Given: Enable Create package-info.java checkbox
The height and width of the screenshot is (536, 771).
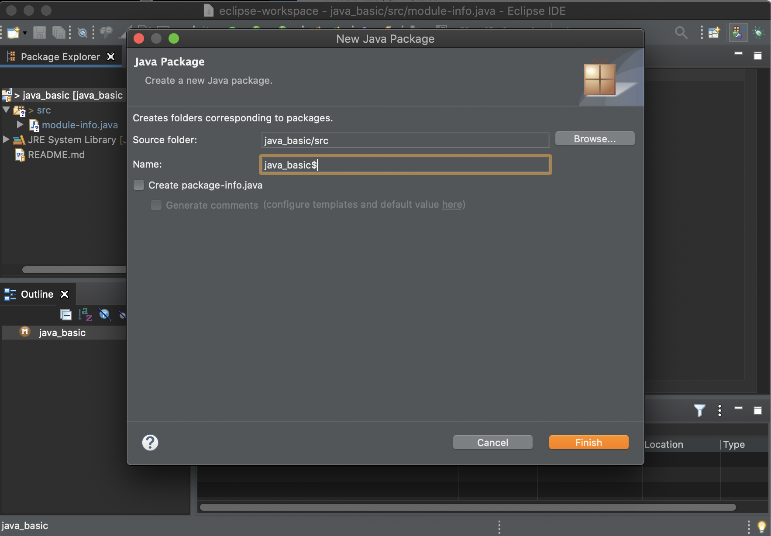Looking at the screenshot, I should (x=139, y=185).
